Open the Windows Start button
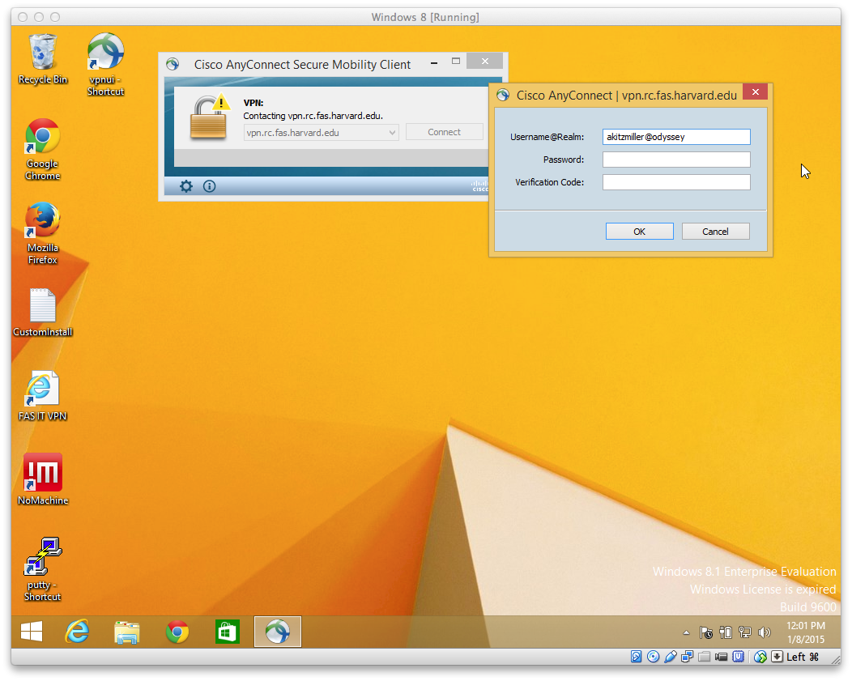Screen dimensions: 852x681 32,632
